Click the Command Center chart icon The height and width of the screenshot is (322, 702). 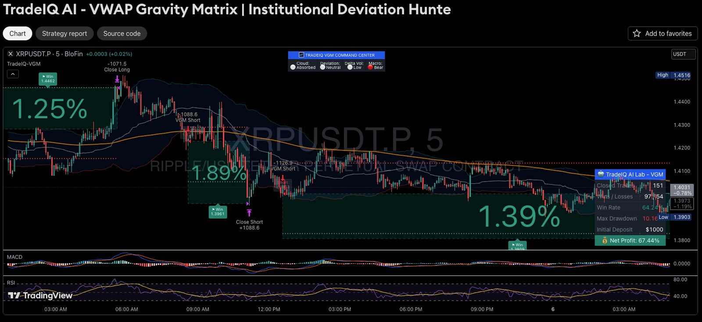click(x=301, y=55)
